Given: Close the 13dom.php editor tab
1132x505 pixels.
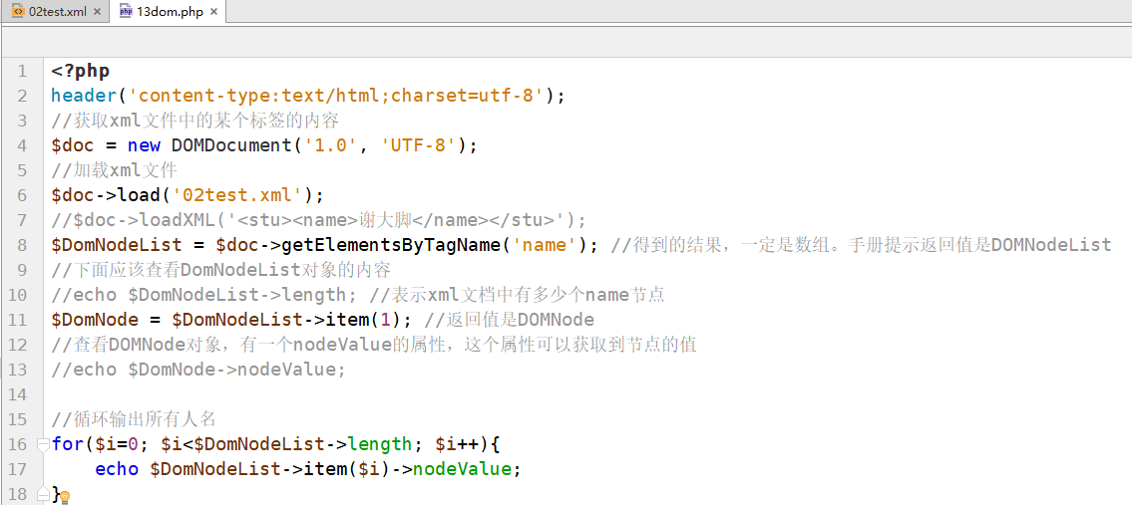Looking at the screenshot, I should click(213, 12).
